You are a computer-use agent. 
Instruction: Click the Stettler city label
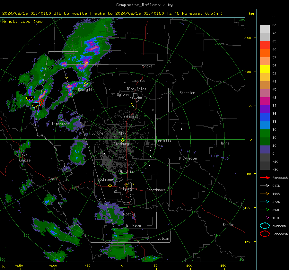[187, 93]
